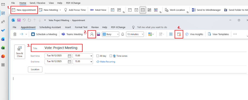Click the New Appointment button
Image resolution: width=248 pixels, height=100 pixels.
tap(24, 10)
